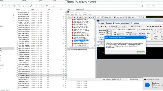The height and width of the screenshot is (91, 163).
Task: Click the Open file folder icon in OpenMPT toolbar
Action: point(72,17)
